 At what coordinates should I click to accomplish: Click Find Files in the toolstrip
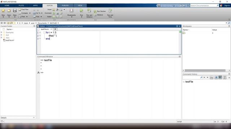23,10
